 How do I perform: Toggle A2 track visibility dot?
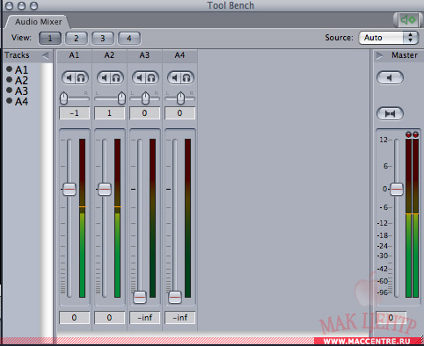click(x=9, y=79)
